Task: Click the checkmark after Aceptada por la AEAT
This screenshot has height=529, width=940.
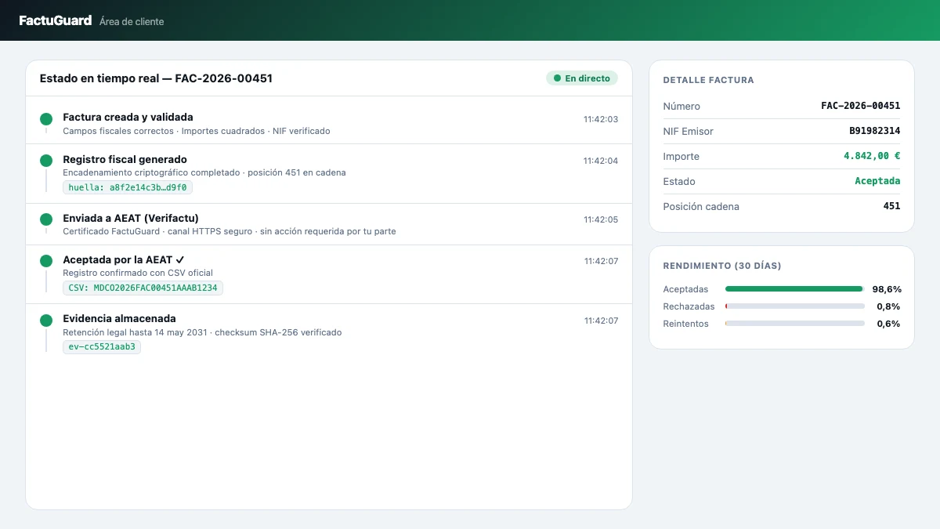Action: 180,259
